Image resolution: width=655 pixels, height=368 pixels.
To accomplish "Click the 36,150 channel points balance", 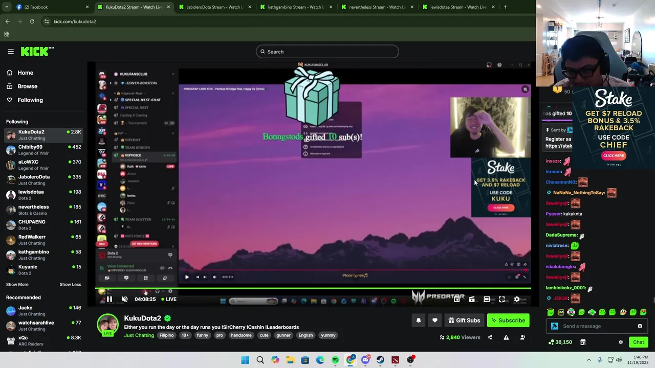I will tap(560, 342).
